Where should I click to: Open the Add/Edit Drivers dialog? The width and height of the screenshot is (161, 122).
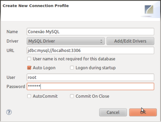tap(130, 41)
